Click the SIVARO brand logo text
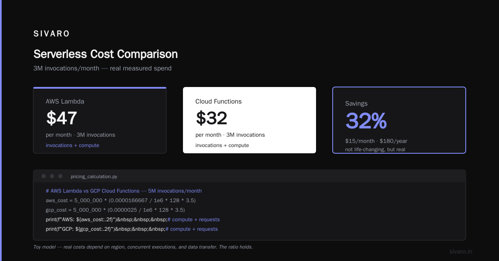Viewport: 499px width, 261px height. pyautogui.click(x=52, y=34)
